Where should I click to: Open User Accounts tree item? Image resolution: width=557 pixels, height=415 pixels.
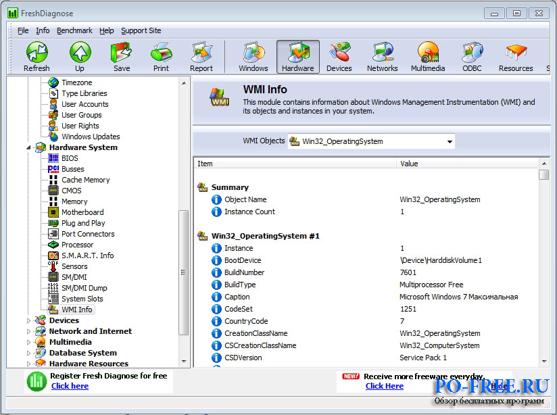pos(78,104)
